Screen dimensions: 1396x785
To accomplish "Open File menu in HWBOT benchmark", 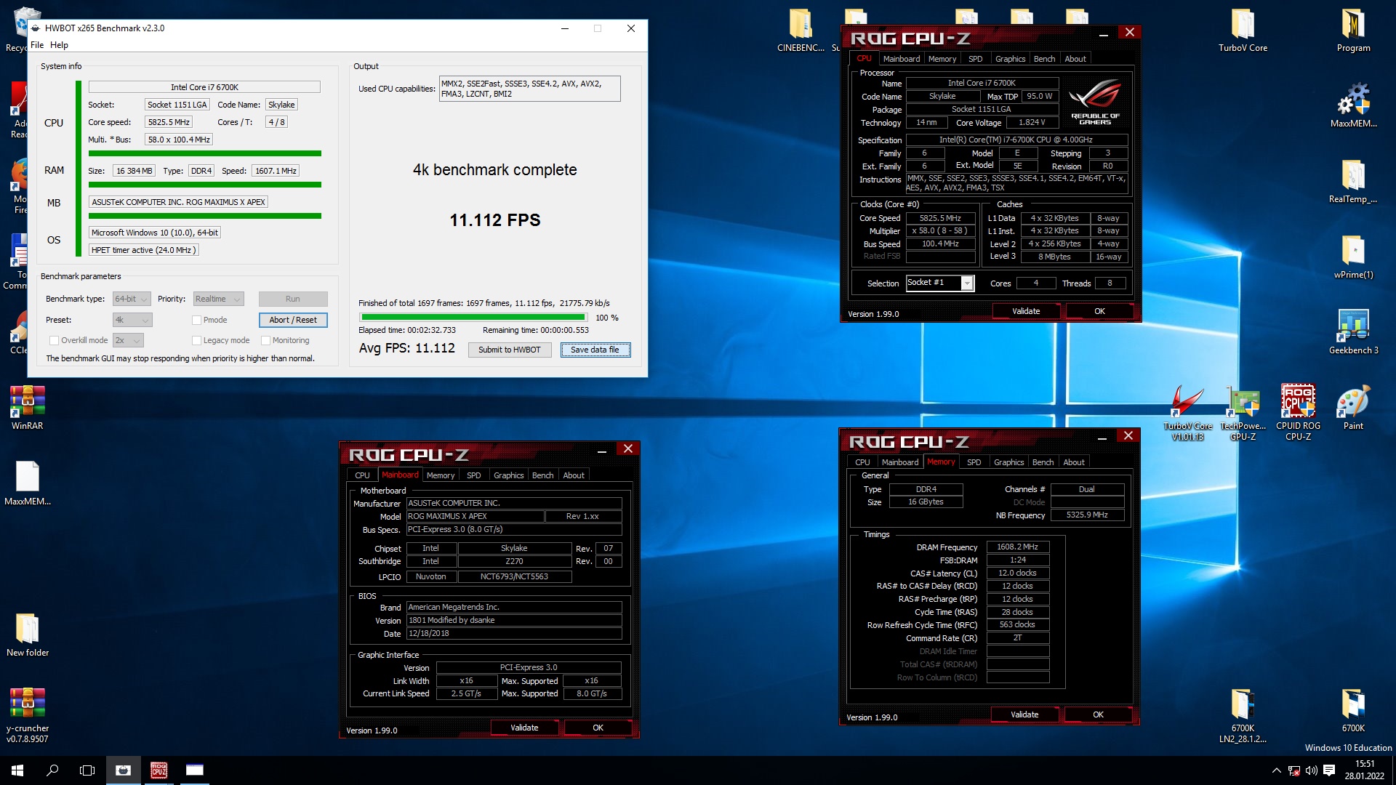I will coord(37,45).
